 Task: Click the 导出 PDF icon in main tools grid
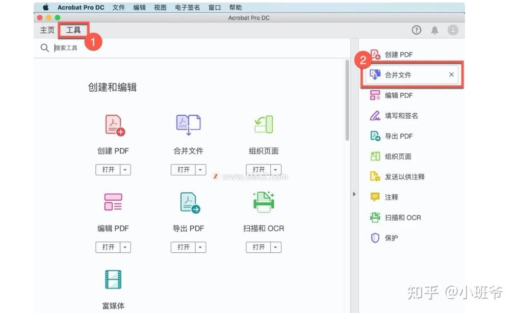coord(190,203)
